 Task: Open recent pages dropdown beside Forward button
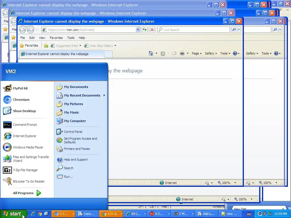37,30
